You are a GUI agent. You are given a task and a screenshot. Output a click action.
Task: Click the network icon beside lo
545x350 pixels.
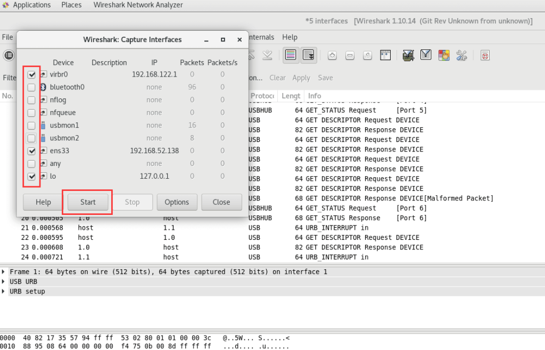coord(44,176)
